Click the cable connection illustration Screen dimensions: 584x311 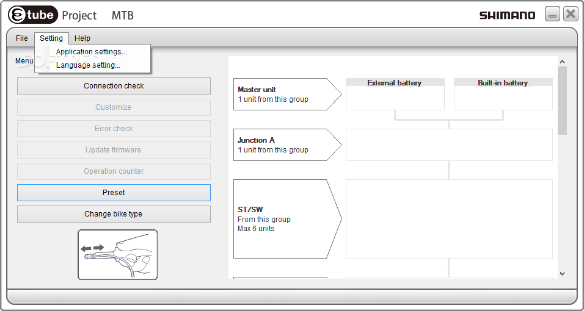(118, 254)
